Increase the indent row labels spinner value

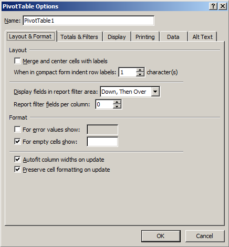pyautogui.click(x=140, y=70)
